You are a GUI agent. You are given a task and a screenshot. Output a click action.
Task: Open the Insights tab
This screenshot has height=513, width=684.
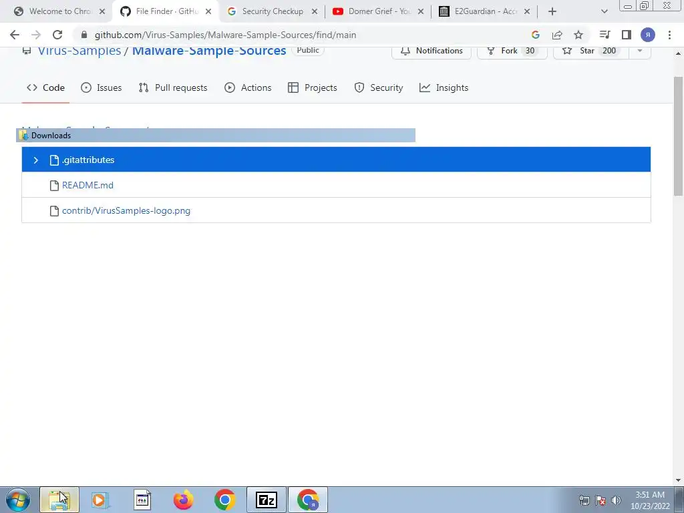[444, 88]
